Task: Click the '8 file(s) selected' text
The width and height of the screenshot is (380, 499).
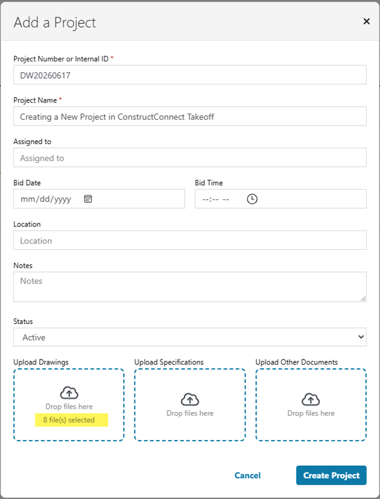Action: click(69, 420)
